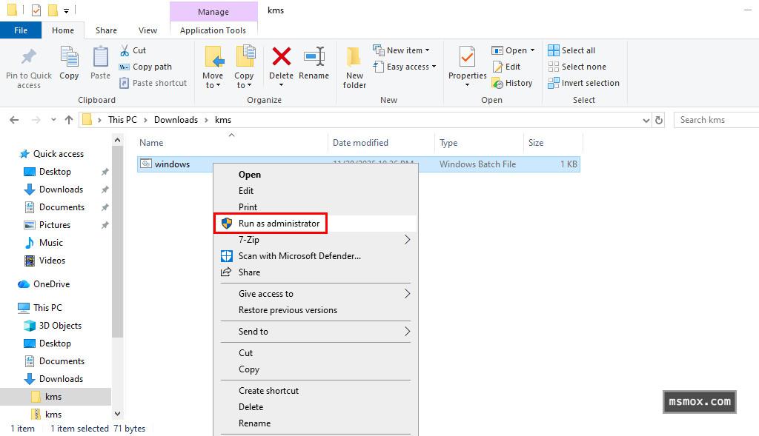Screen dimensions: 759x436
Task: Click the Up arrow navigation icon
Action: coord(69,120)
